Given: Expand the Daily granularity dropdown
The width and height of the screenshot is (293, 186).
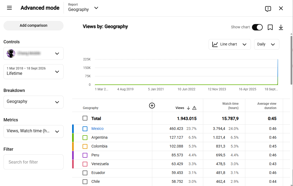Looking at the screenshot, I should click(x=266, y=44).
